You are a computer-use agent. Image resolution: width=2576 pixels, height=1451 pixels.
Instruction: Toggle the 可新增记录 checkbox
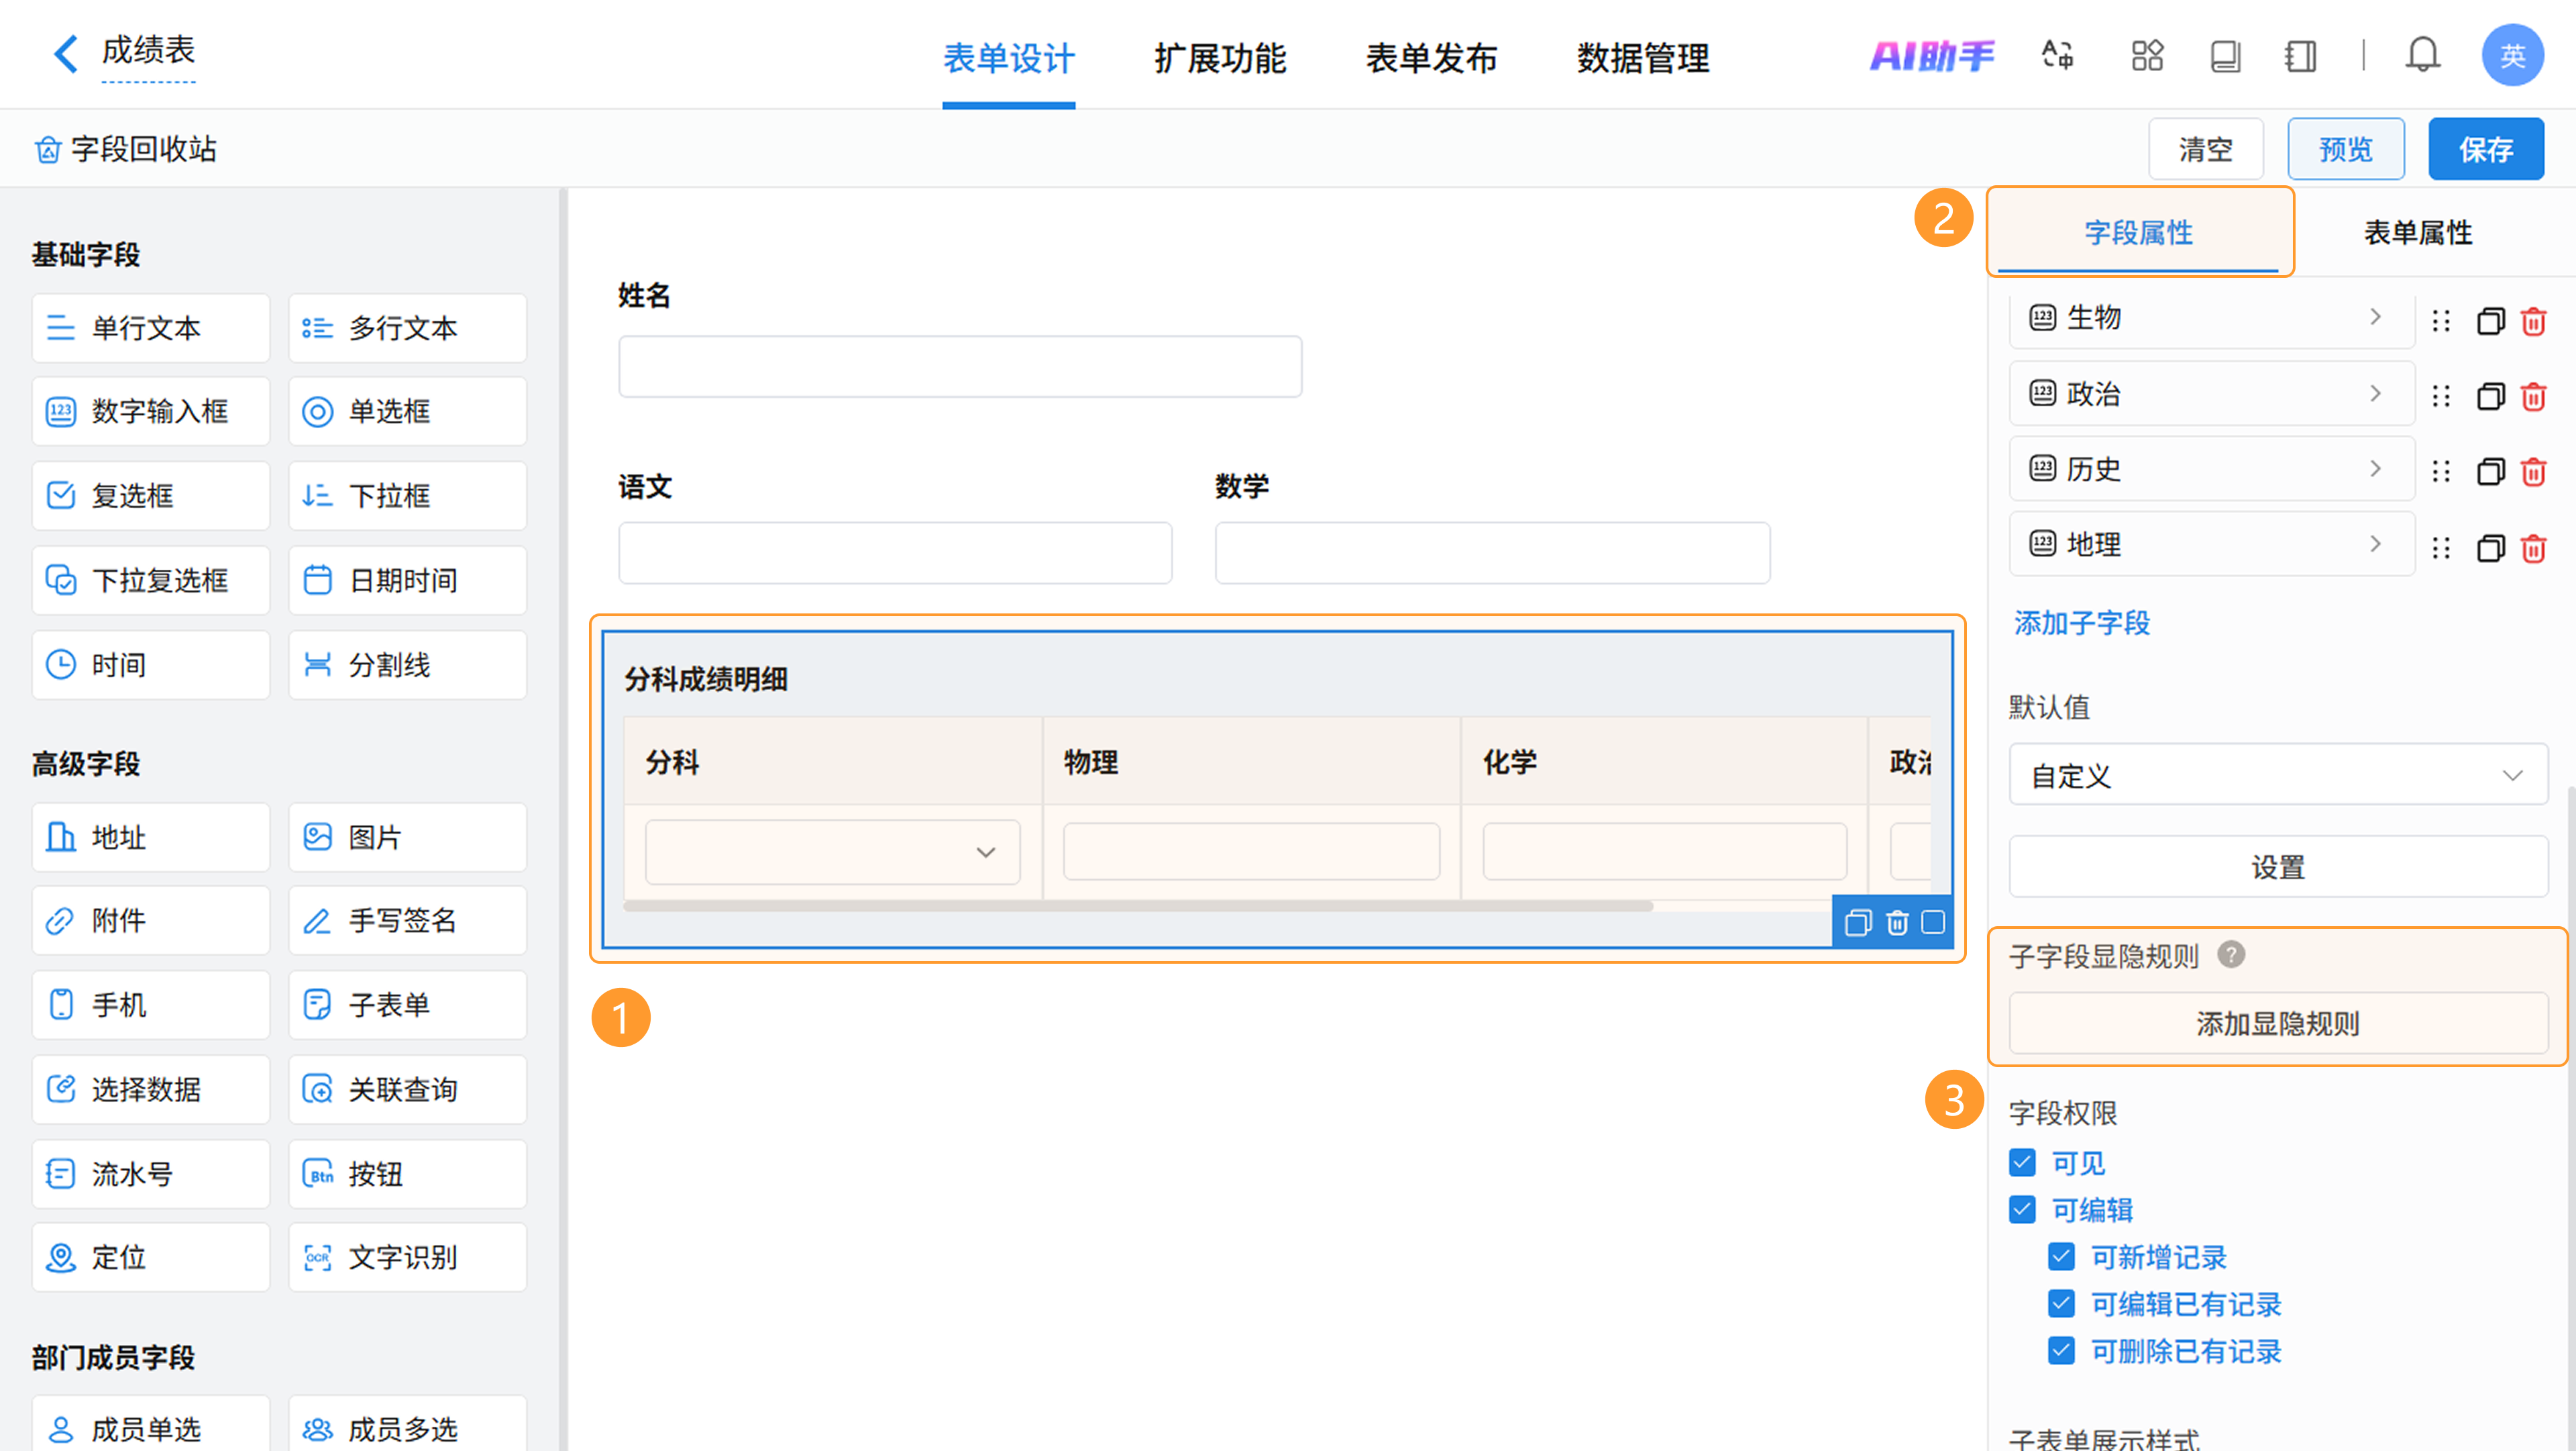[x=2061, y=1257]
